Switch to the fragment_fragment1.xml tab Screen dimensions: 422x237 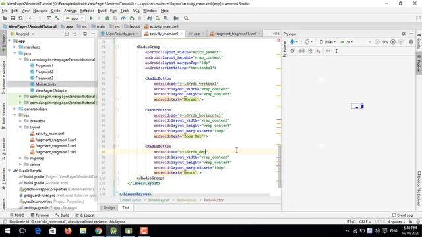pyautogui.click(x=235, y=34)
